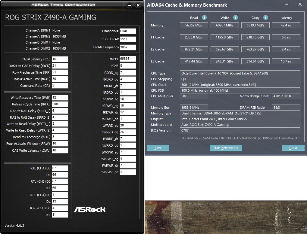Image resolution: width=307 pixels, height=234 pixels.
Task: Select the tRRD_S value field
Action: (x=60, y=117)
